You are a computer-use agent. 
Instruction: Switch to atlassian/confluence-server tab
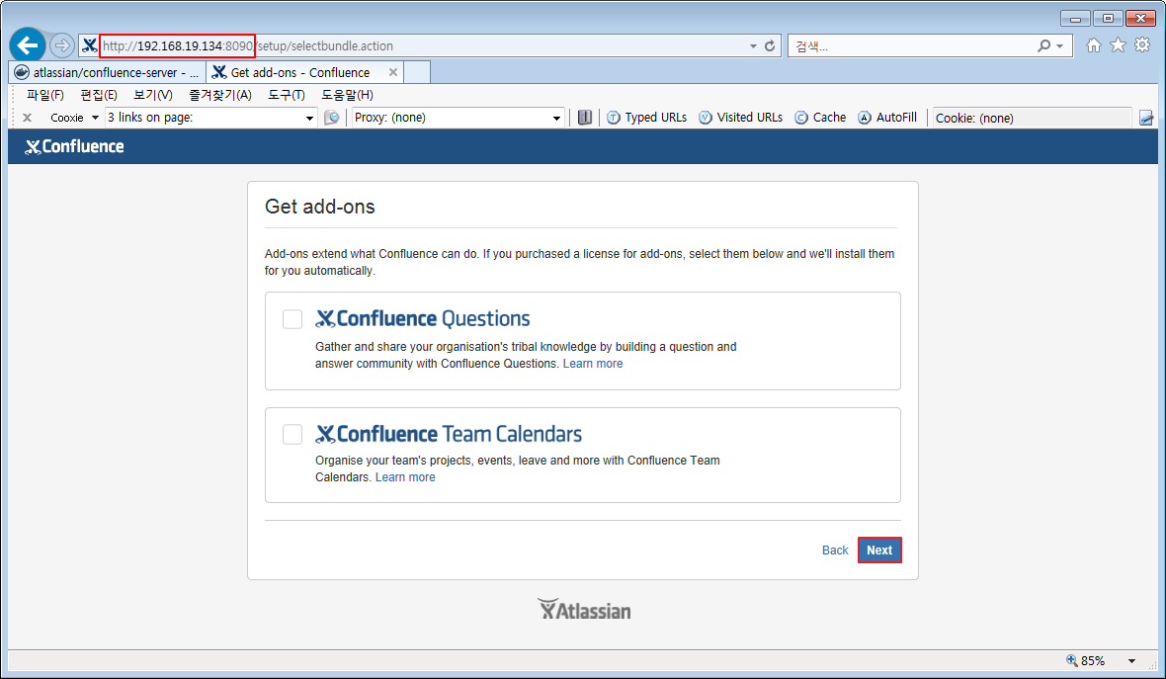pos(107,72)
